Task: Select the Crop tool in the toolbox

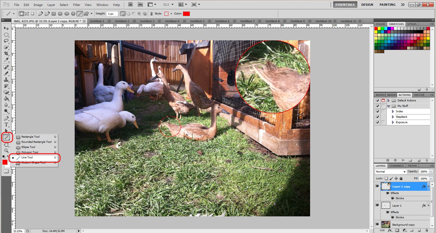Action: click(x=6, y=53)
